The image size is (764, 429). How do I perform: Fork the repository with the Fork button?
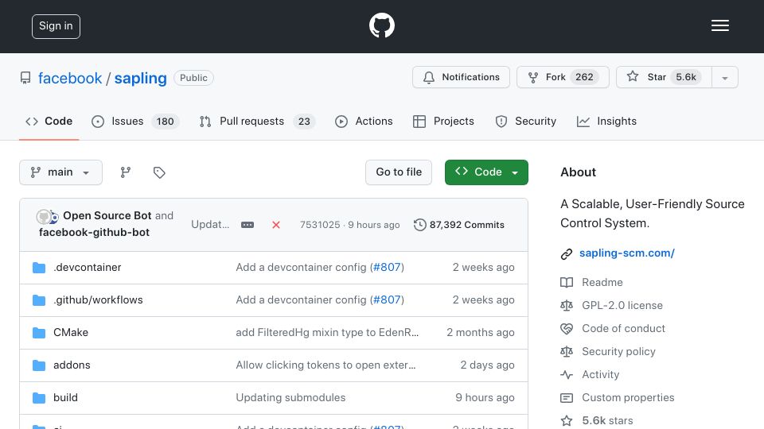pyautogui.click(x=563, y=77)
